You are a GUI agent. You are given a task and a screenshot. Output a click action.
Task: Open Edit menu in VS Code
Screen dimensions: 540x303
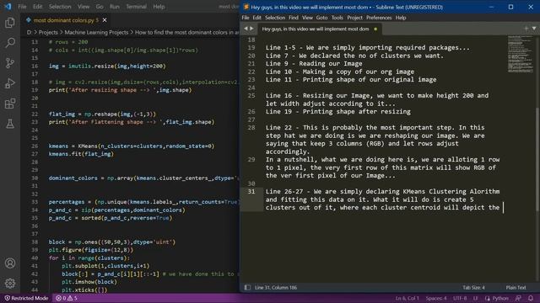(37, 7)
